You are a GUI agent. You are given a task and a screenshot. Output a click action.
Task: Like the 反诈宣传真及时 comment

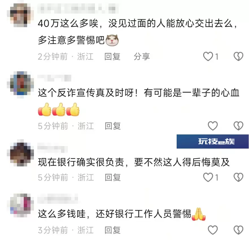tap(213, 126)
